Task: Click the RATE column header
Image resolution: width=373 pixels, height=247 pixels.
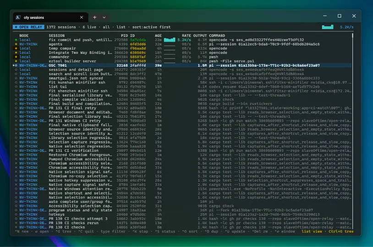Action: [186, 36]
